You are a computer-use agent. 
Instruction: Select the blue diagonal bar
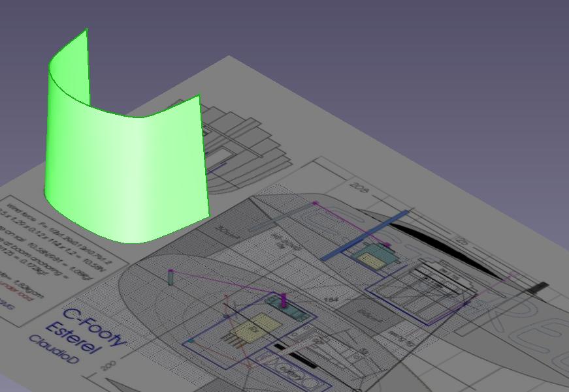pos(366,235)
